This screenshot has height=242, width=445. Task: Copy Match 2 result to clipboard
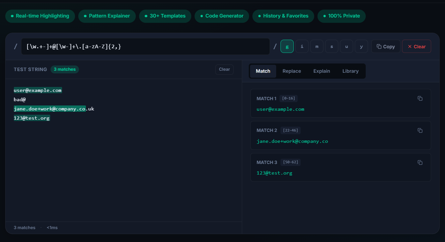(x=420, y=130)
